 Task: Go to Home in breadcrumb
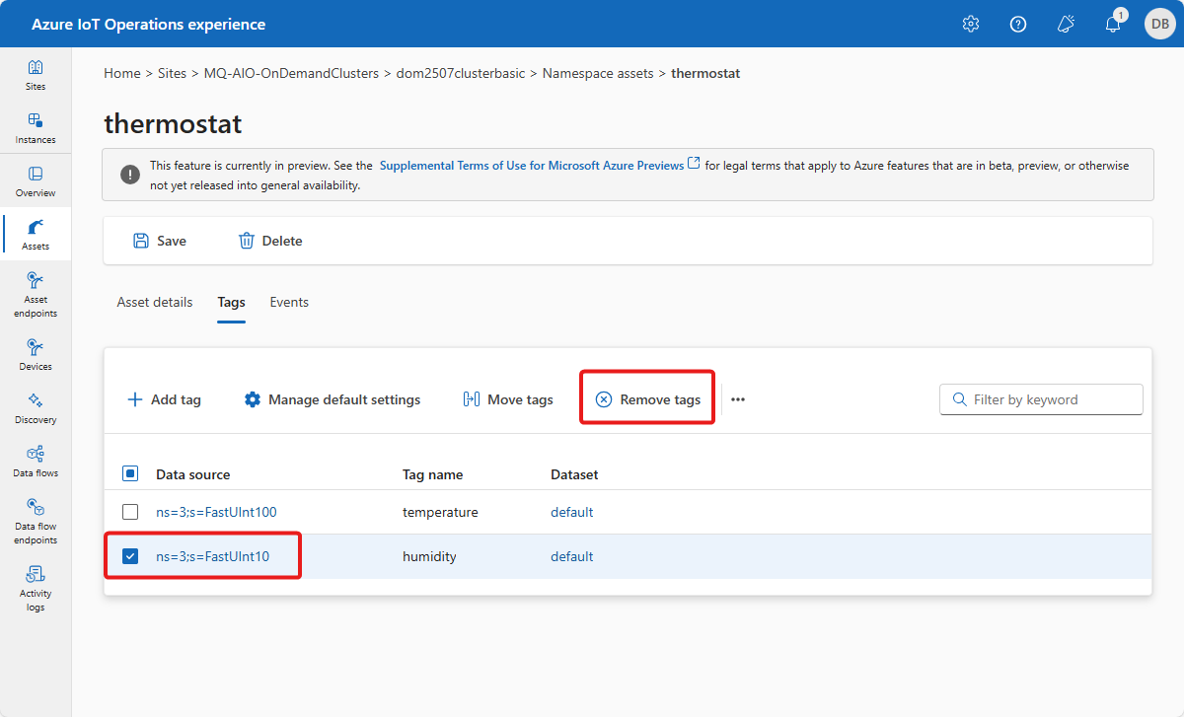122,73
